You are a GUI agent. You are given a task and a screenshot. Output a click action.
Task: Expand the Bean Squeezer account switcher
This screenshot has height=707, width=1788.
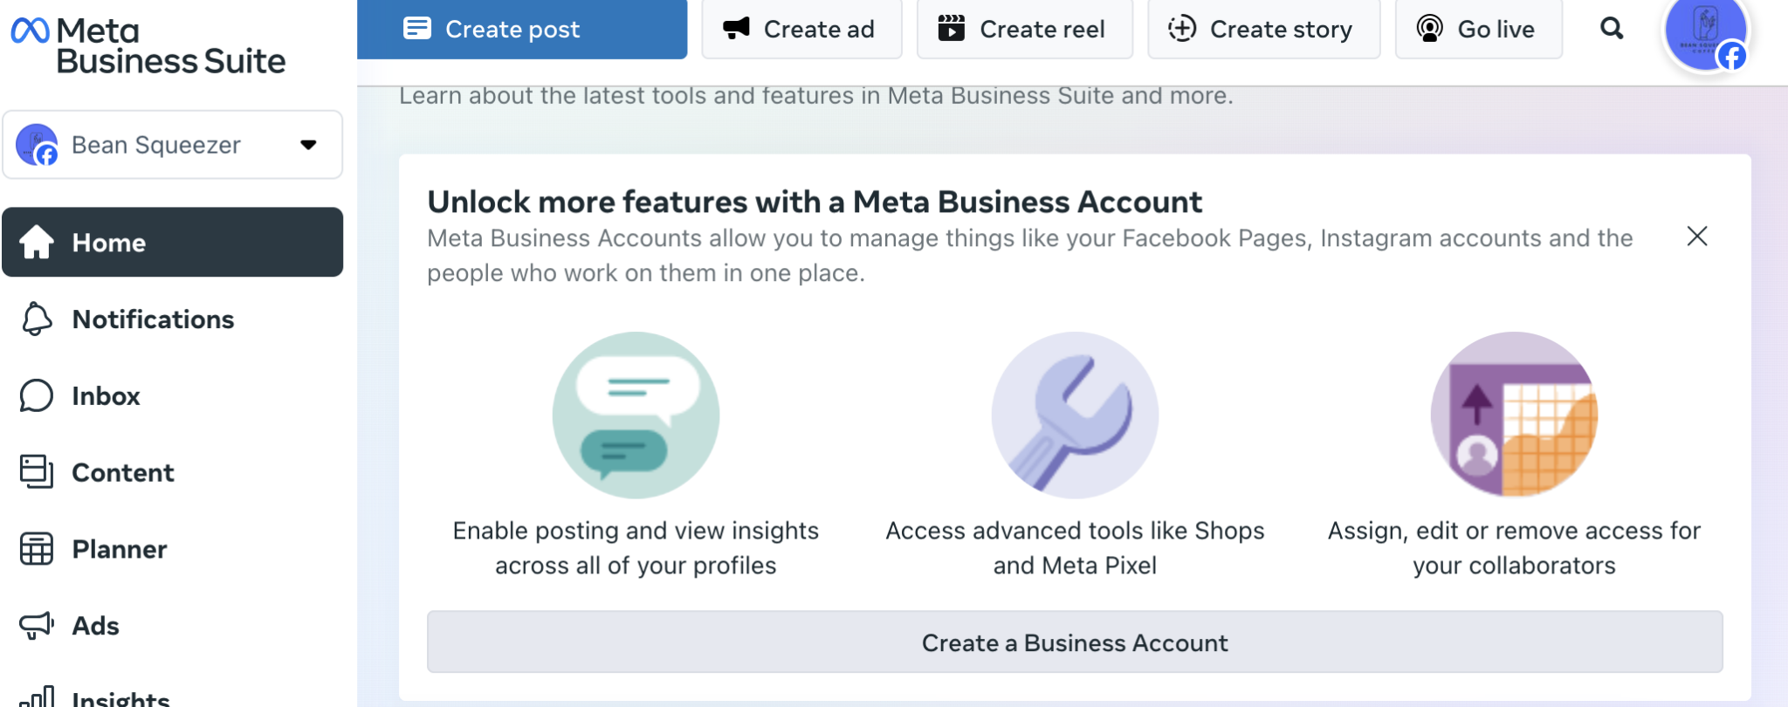click(307, 145)
